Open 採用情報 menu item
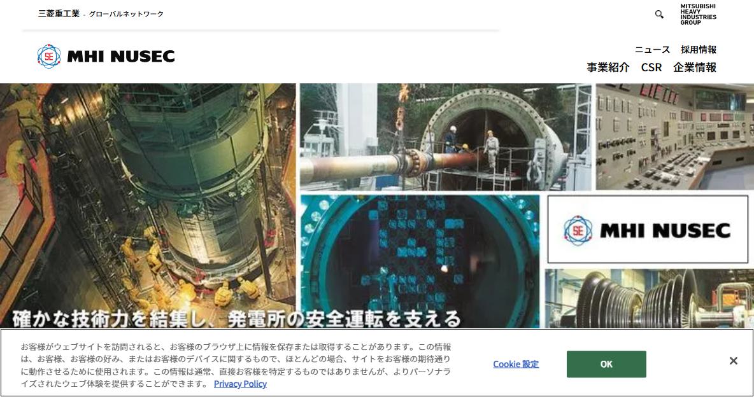Screen dimensions: 754x397 point(698,50)
